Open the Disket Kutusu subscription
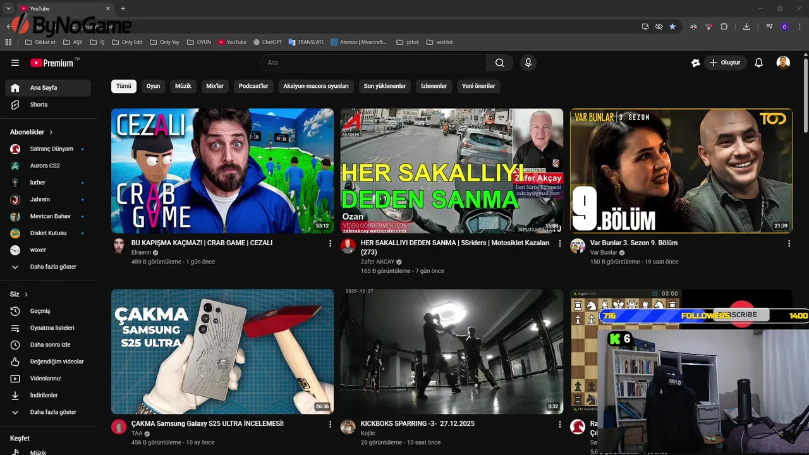Screen dimensions: 809x455 click(47, 233)
